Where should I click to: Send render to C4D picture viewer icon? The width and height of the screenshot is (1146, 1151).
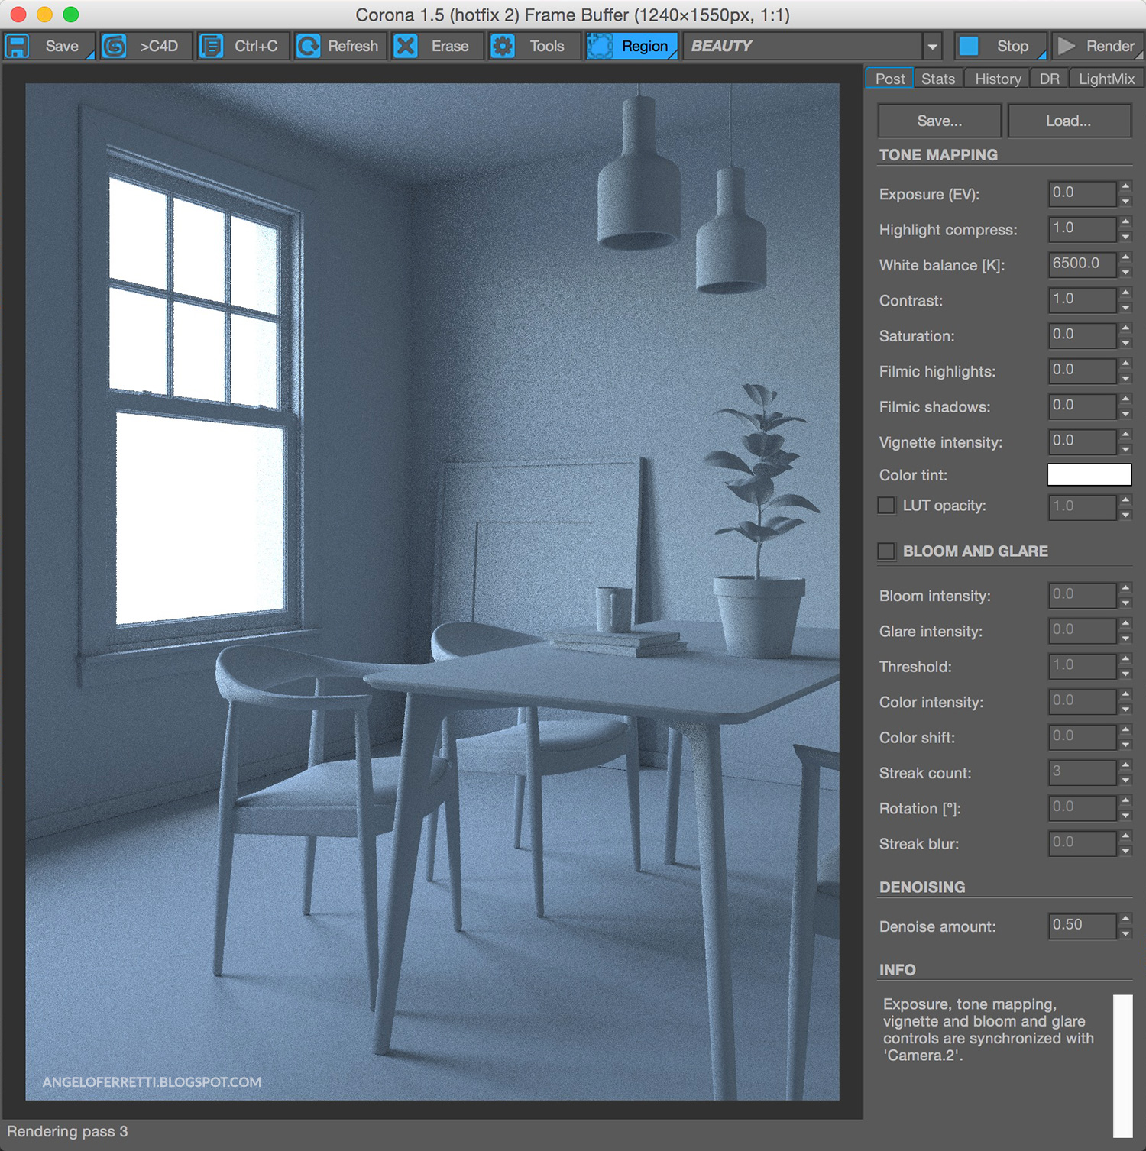coord(115,46)
